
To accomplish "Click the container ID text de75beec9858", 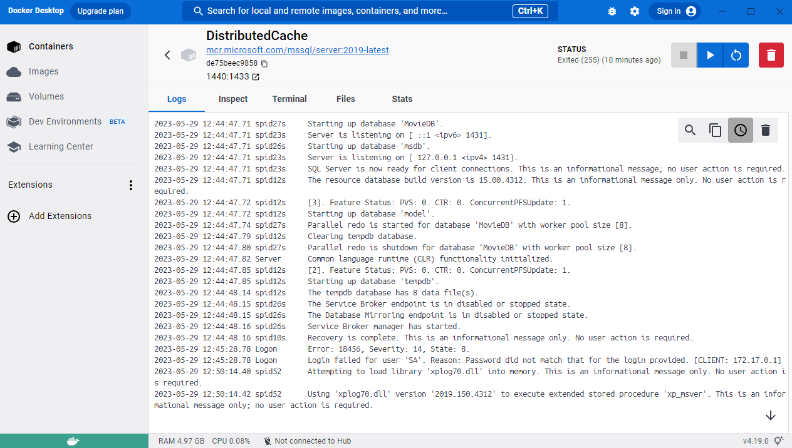I will (x=232, y=63).
